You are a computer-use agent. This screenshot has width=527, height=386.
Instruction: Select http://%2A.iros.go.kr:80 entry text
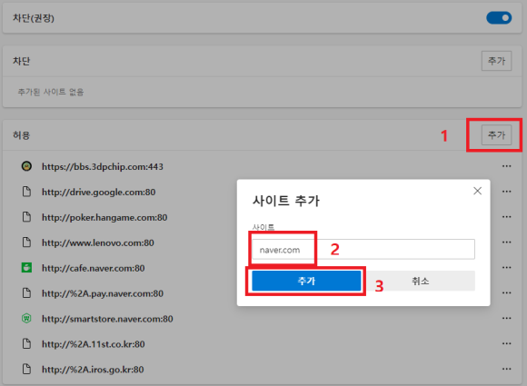click(x=93, y=370)
